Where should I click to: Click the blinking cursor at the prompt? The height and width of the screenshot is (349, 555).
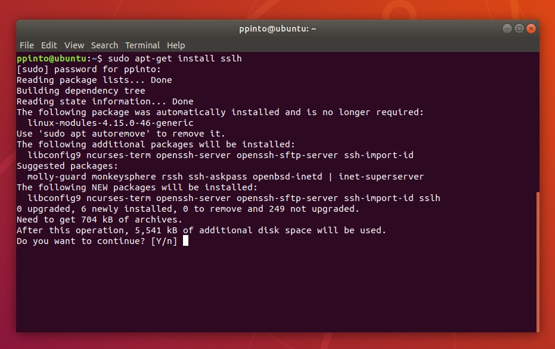click(x=185, y=241)
